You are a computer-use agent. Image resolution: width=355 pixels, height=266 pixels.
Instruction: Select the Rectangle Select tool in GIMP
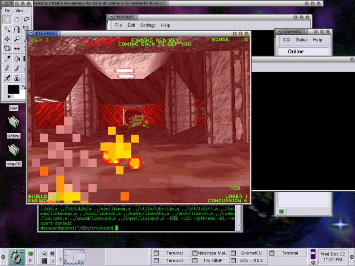(x=7, y=19)
